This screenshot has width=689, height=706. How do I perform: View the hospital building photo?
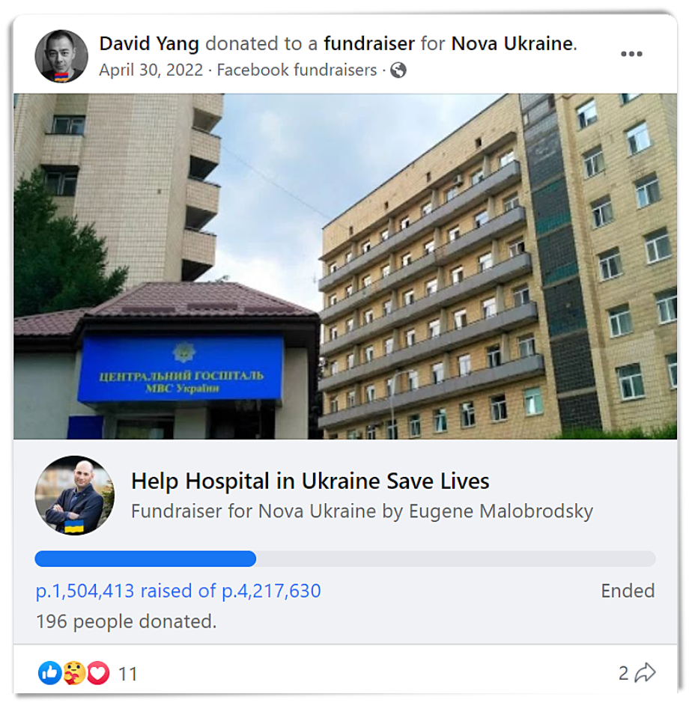click(345, 266)
